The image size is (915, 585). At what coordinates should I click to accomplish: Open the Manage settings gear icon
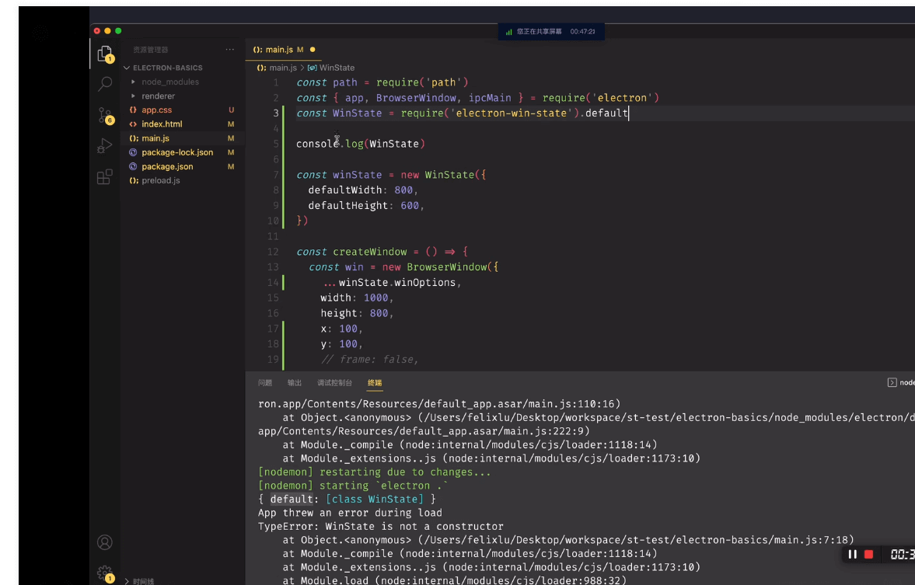coord(105,573)
